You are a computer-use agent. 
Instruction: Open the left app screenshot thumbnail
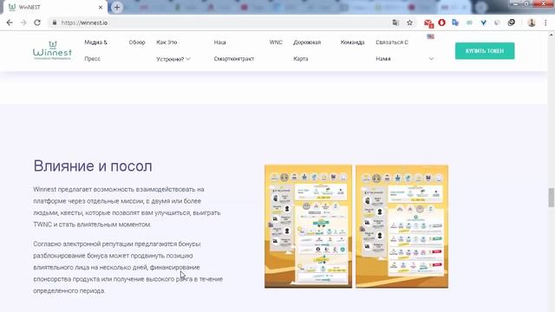click(308, 226)
